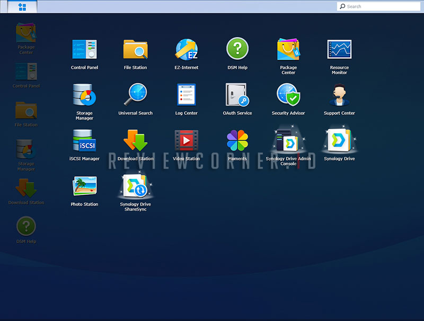This screenshot has width=424, height=321.
Task: Run Security Advisor
Action: click(288, 95)
